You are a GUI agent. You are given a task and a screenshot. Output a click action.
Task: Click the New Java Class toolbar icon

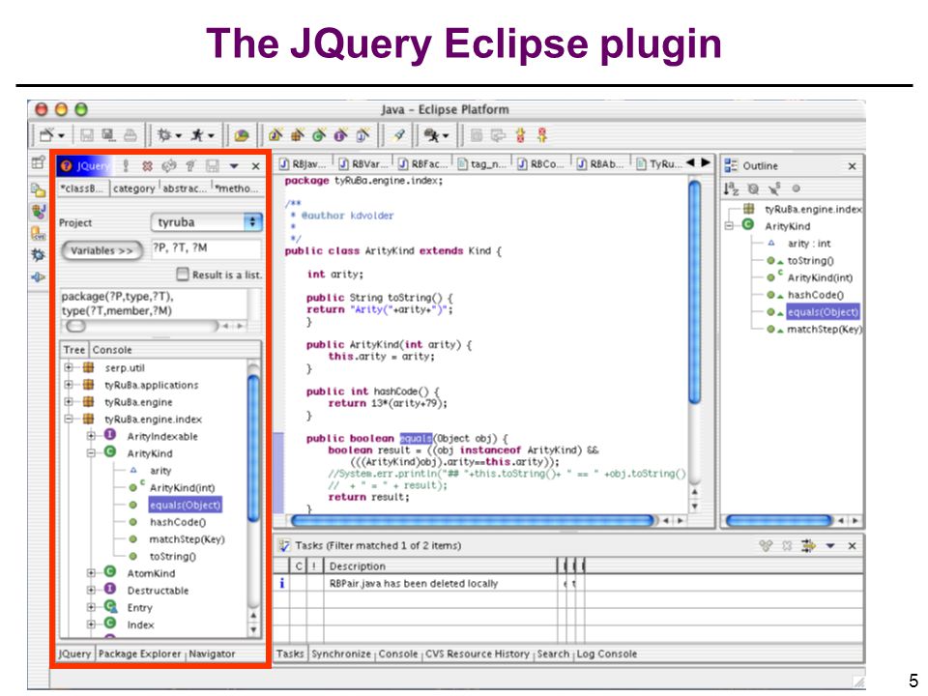coord(319,135)
